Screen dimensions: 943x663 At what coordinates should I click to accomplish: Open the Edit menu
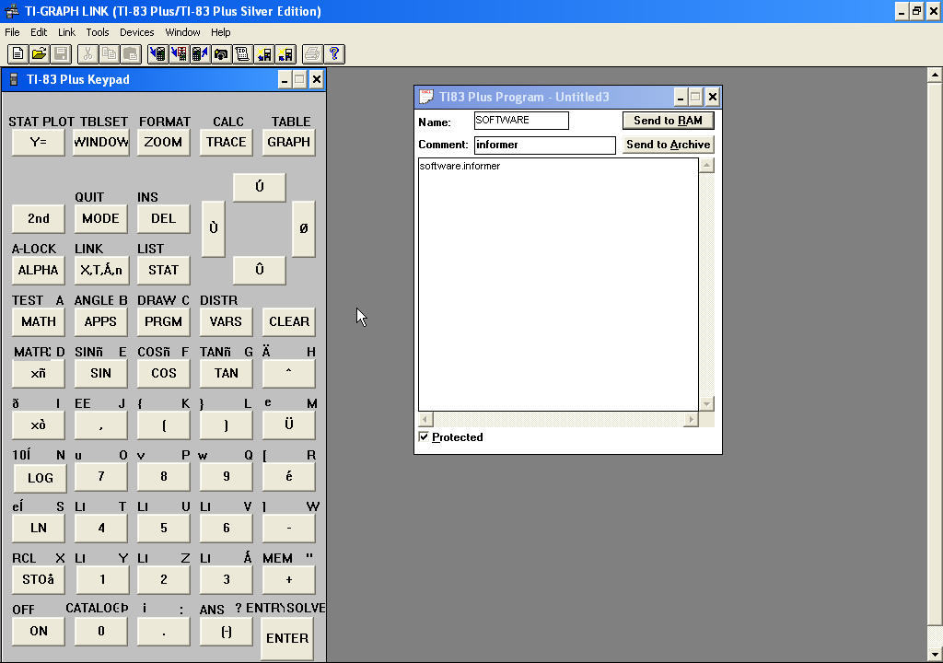point(39,32)
